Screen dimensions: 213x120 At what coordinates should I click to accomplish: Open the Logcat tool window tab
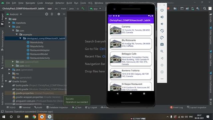(x=91, y=107)
